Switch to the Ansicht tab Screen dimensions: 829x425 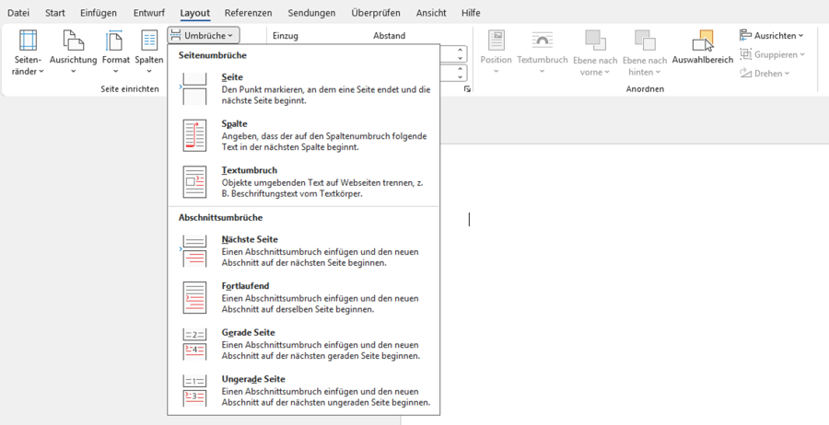431,13
